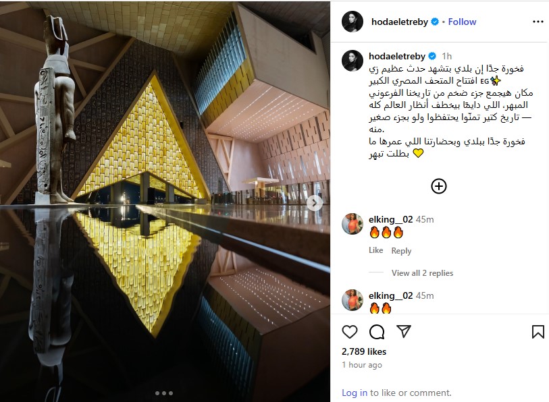Viewport: 549px width, 402px height.
Task: Reply to the elking__02 comment
Action: coord(401,250)
